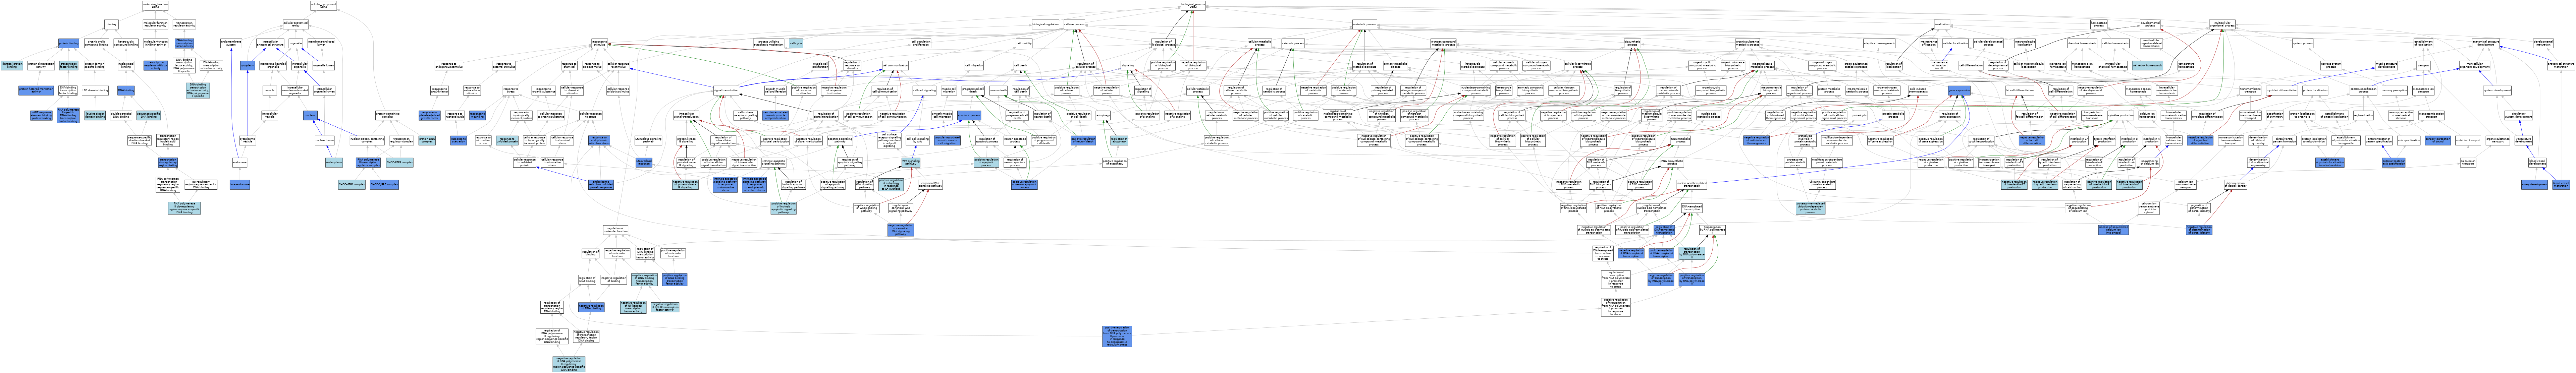The image size is (2576, 373).
Task: Select the cellular_component Ddit3 root node
Action: coord(324,6)
